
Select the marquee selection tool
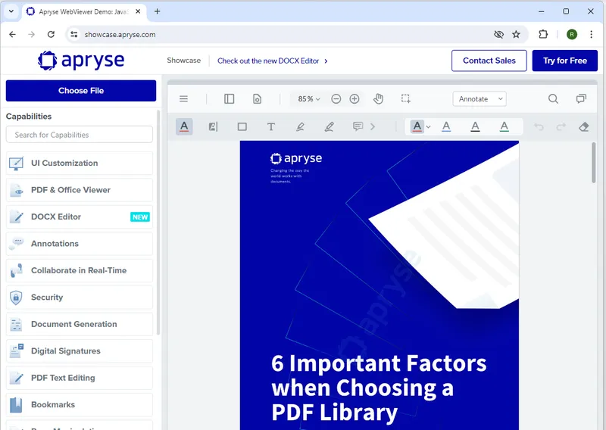click(405, 99)
